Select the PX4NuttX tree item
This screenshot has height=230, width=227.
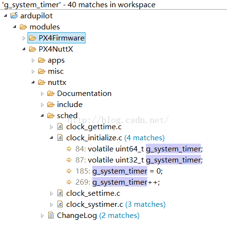click(x=56, y=49)
